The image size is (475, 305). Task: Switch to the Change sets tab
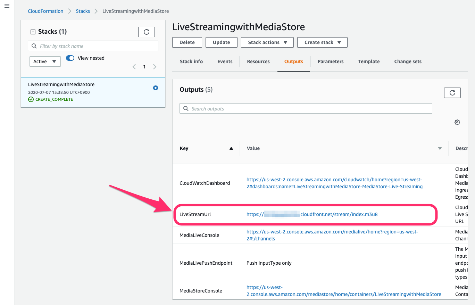408,61
